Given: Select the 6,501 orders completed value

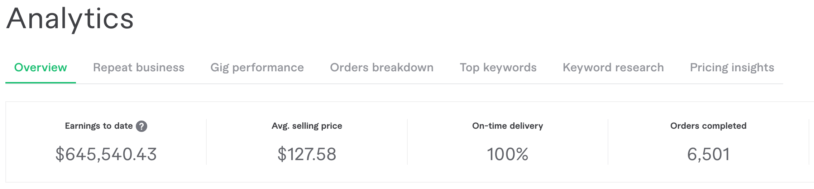Looking at the screenshot, I should click(708, 154).
